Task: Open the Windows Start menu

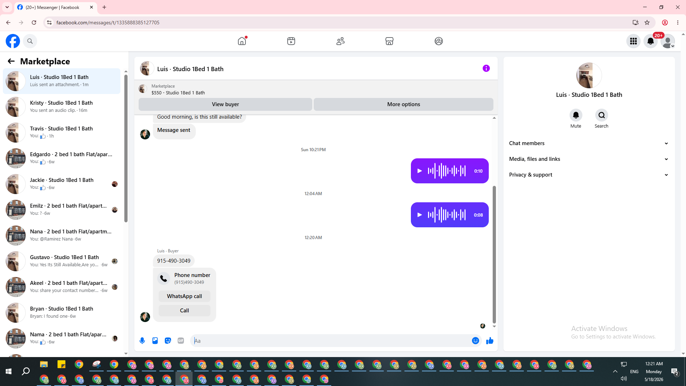Action: 9,372
